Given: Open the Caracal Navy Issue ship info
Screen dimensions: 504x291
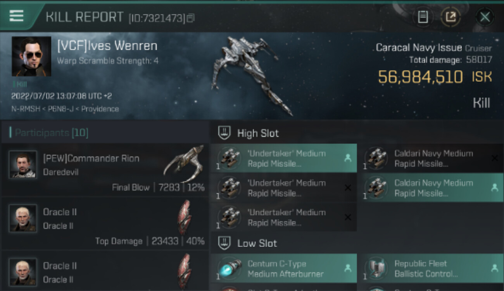Looking at the screenshot, I should (419, 48).
